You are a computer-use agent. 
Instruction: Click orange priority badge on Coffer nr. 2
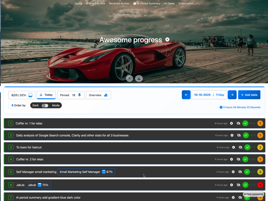260,159
